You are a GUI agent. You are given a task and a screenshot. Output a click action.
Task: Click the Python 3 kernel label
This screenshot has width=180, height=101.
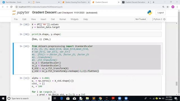[158, 19]
